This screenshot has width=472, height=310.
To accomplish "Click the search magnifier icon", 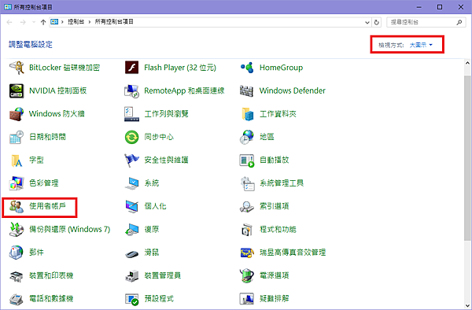I will pyautogui.click(x=459, y=22).
